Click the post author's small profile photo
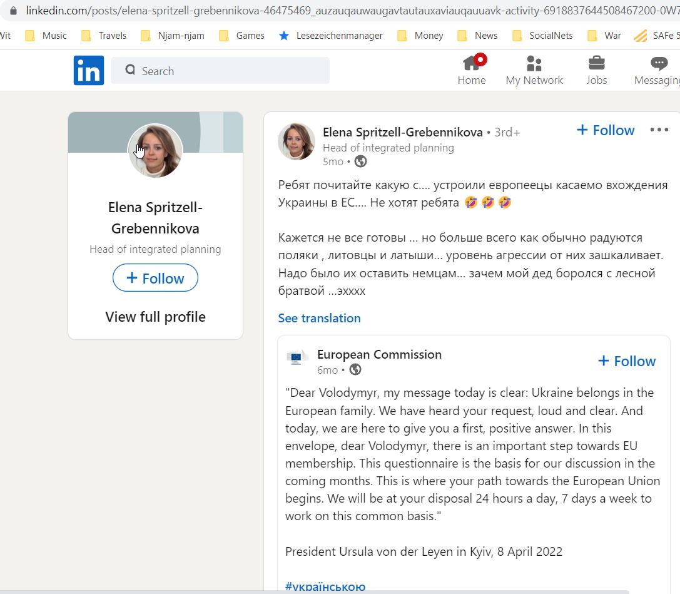Screen dimensions: 680x594 tap(297, 141)
